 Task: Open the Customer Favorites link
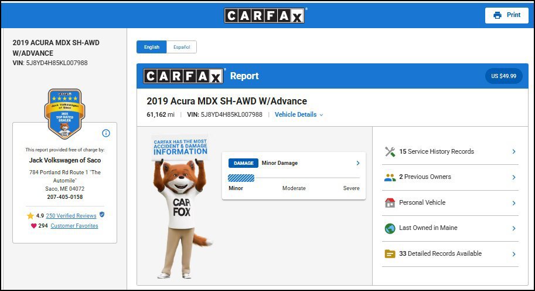click(x=74, y=226)
